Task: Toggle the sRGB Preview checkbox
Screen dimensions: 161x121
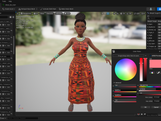Action: [x=151, y=56]
